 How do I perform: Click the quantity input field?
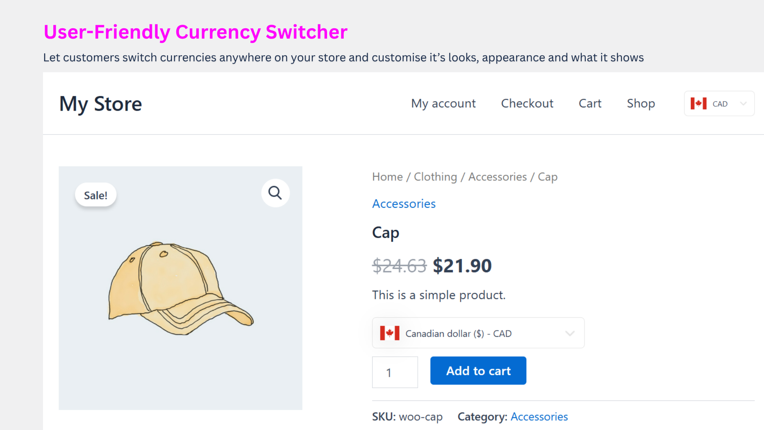395,372
